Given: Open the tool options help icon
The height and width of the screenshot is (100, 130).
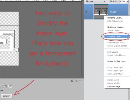Looking at the screenshot, I should [x=72, y=81].
